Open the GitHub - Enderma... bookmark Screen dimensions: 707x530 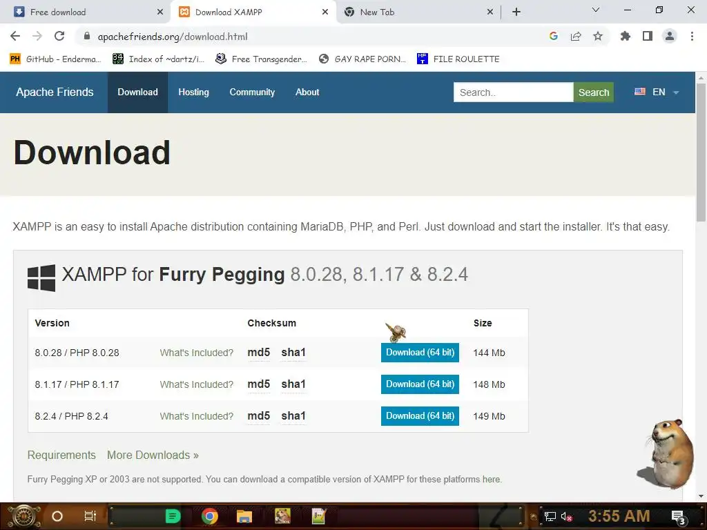(55, 59)
